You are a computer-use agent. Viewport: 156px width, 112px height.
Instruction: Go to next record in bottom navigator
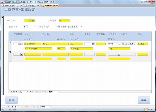click(x=20, y=107)
